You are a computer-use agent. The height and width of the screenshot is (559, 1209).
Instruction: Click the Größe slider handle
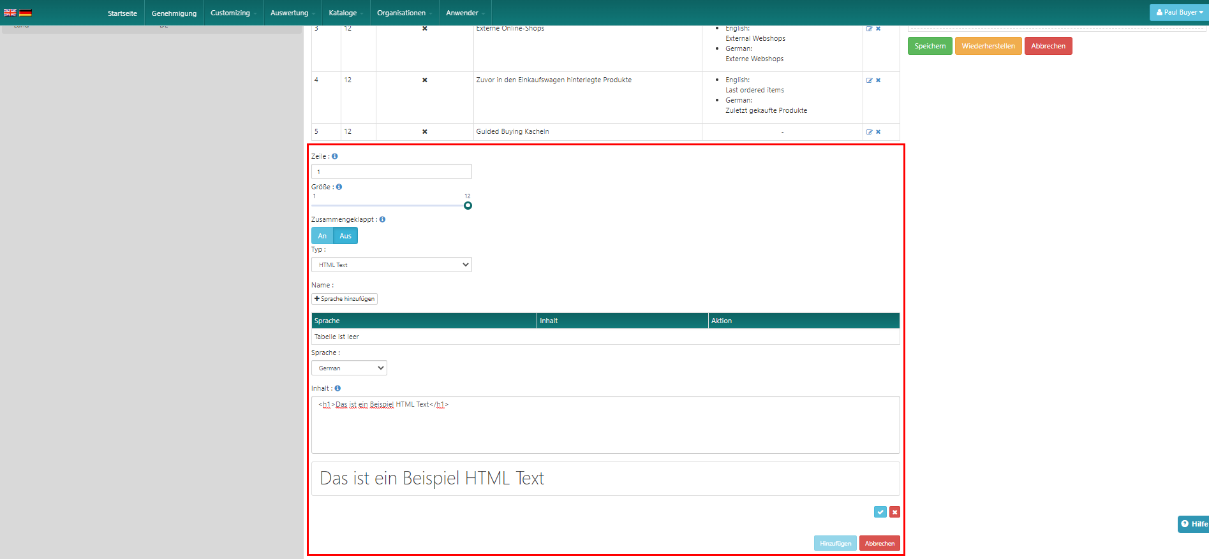tap(468, 205)
